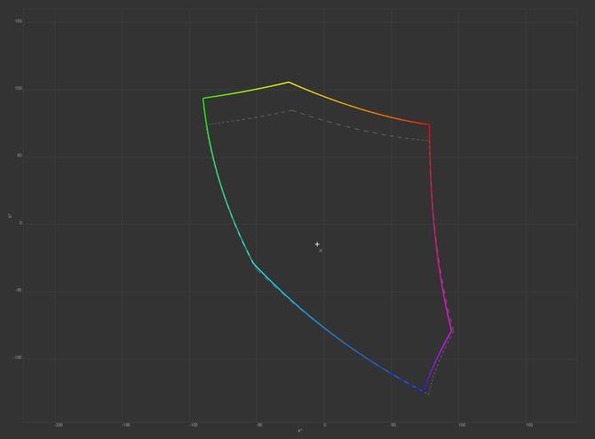Click the 150 label on the vertical axis
Viewport: 595px width, 439px height.
tap(19, 21)
